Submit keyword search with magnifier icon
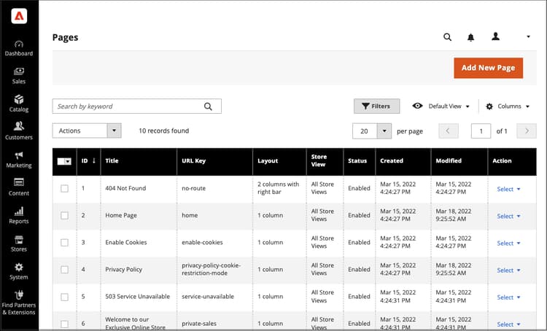This screenshot has width=547, height=331. pos(208,106)
